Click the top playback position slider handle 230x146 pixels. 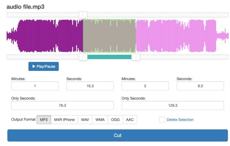tap(83, 15)
